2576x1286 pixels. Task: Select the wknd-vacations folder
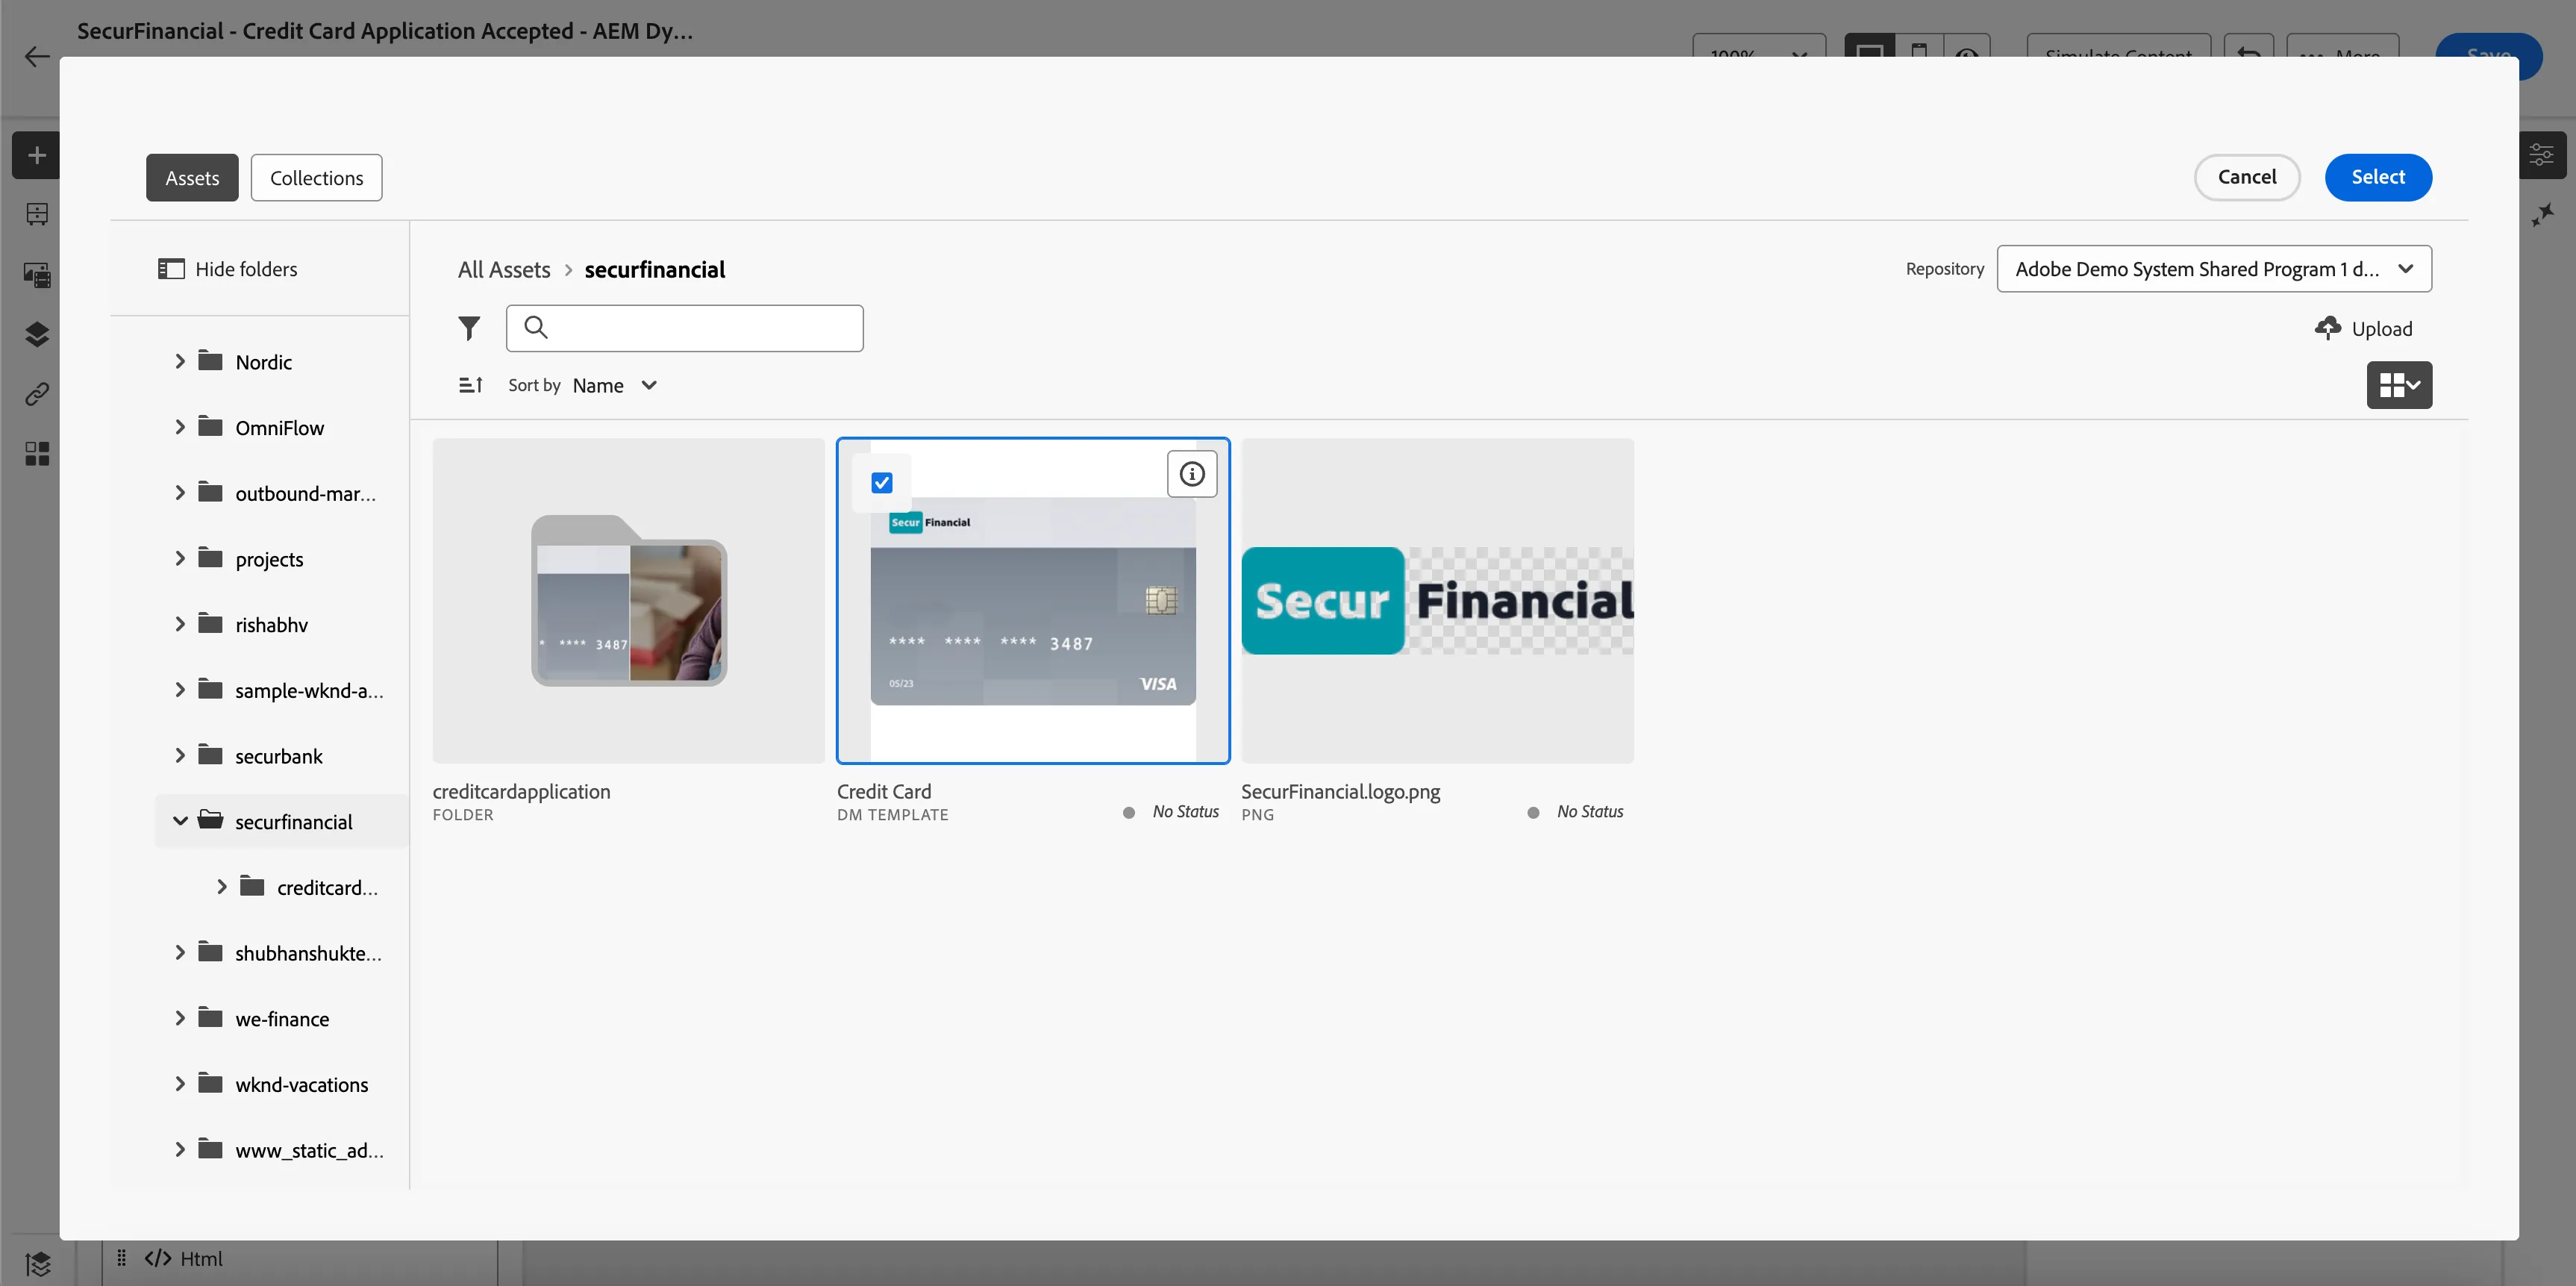pos(302,1084)
